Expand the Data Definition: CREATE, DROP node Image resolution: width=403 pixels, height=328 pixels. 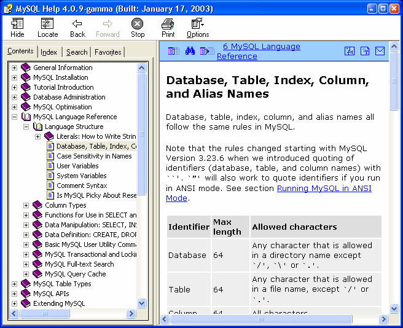[x=26, y=235]
